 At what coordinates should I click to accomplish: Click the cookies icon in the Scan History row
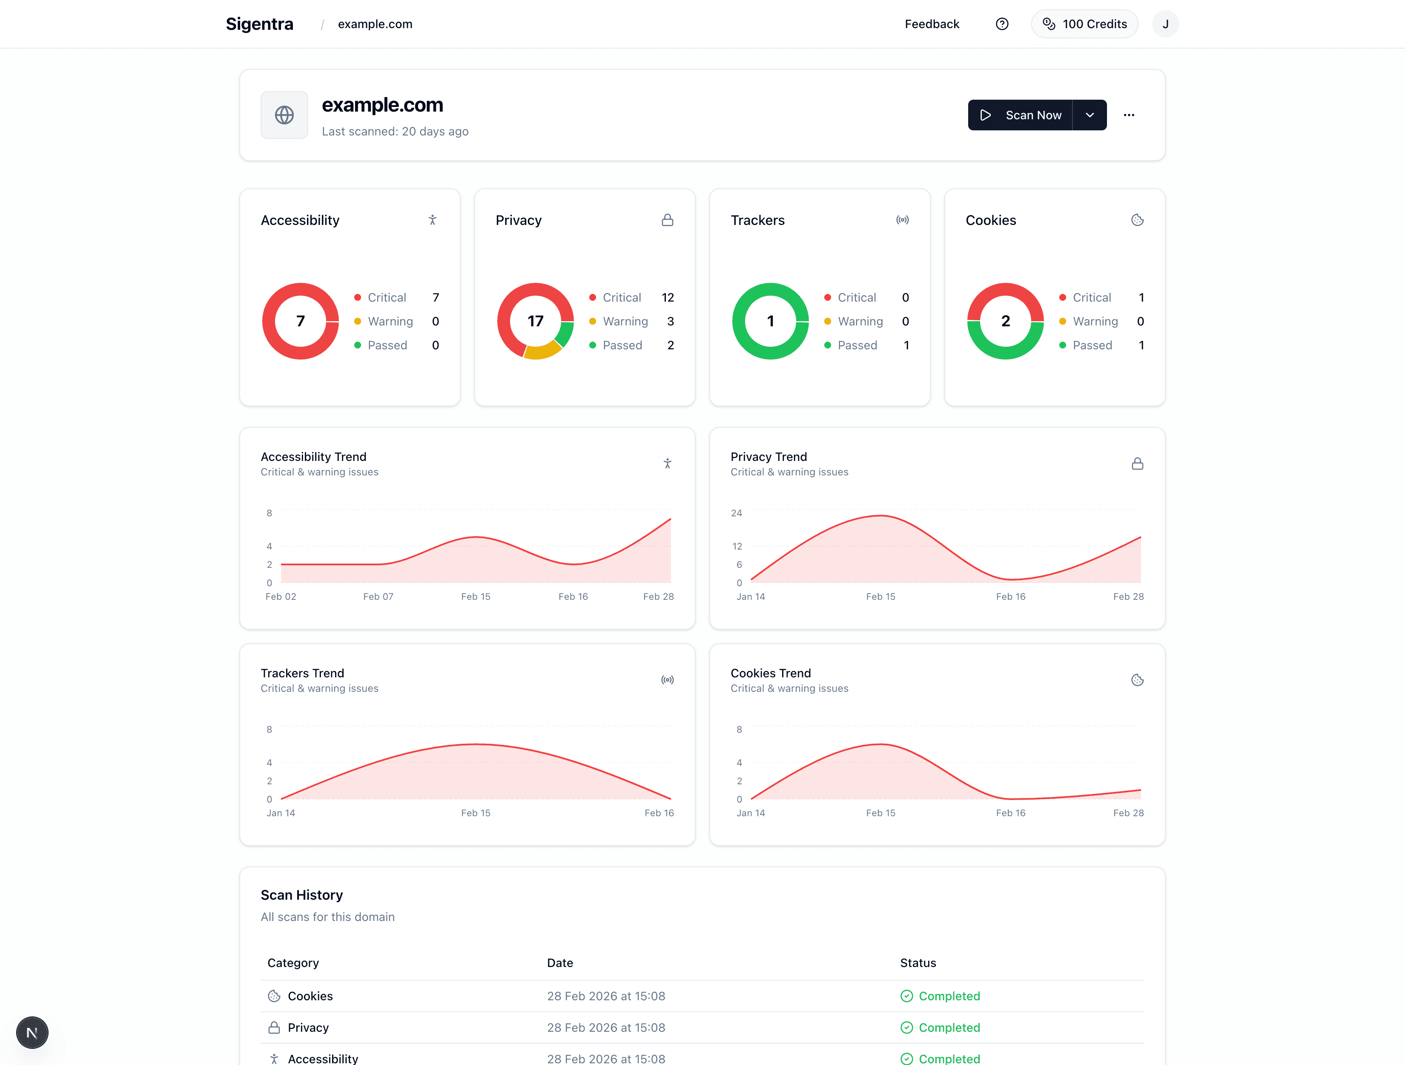pos(274,996)
